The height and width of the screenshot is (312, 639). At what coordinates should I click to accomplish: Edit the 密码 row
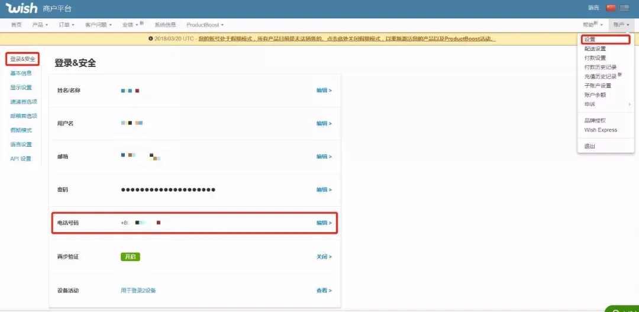(x=324, y=189)
